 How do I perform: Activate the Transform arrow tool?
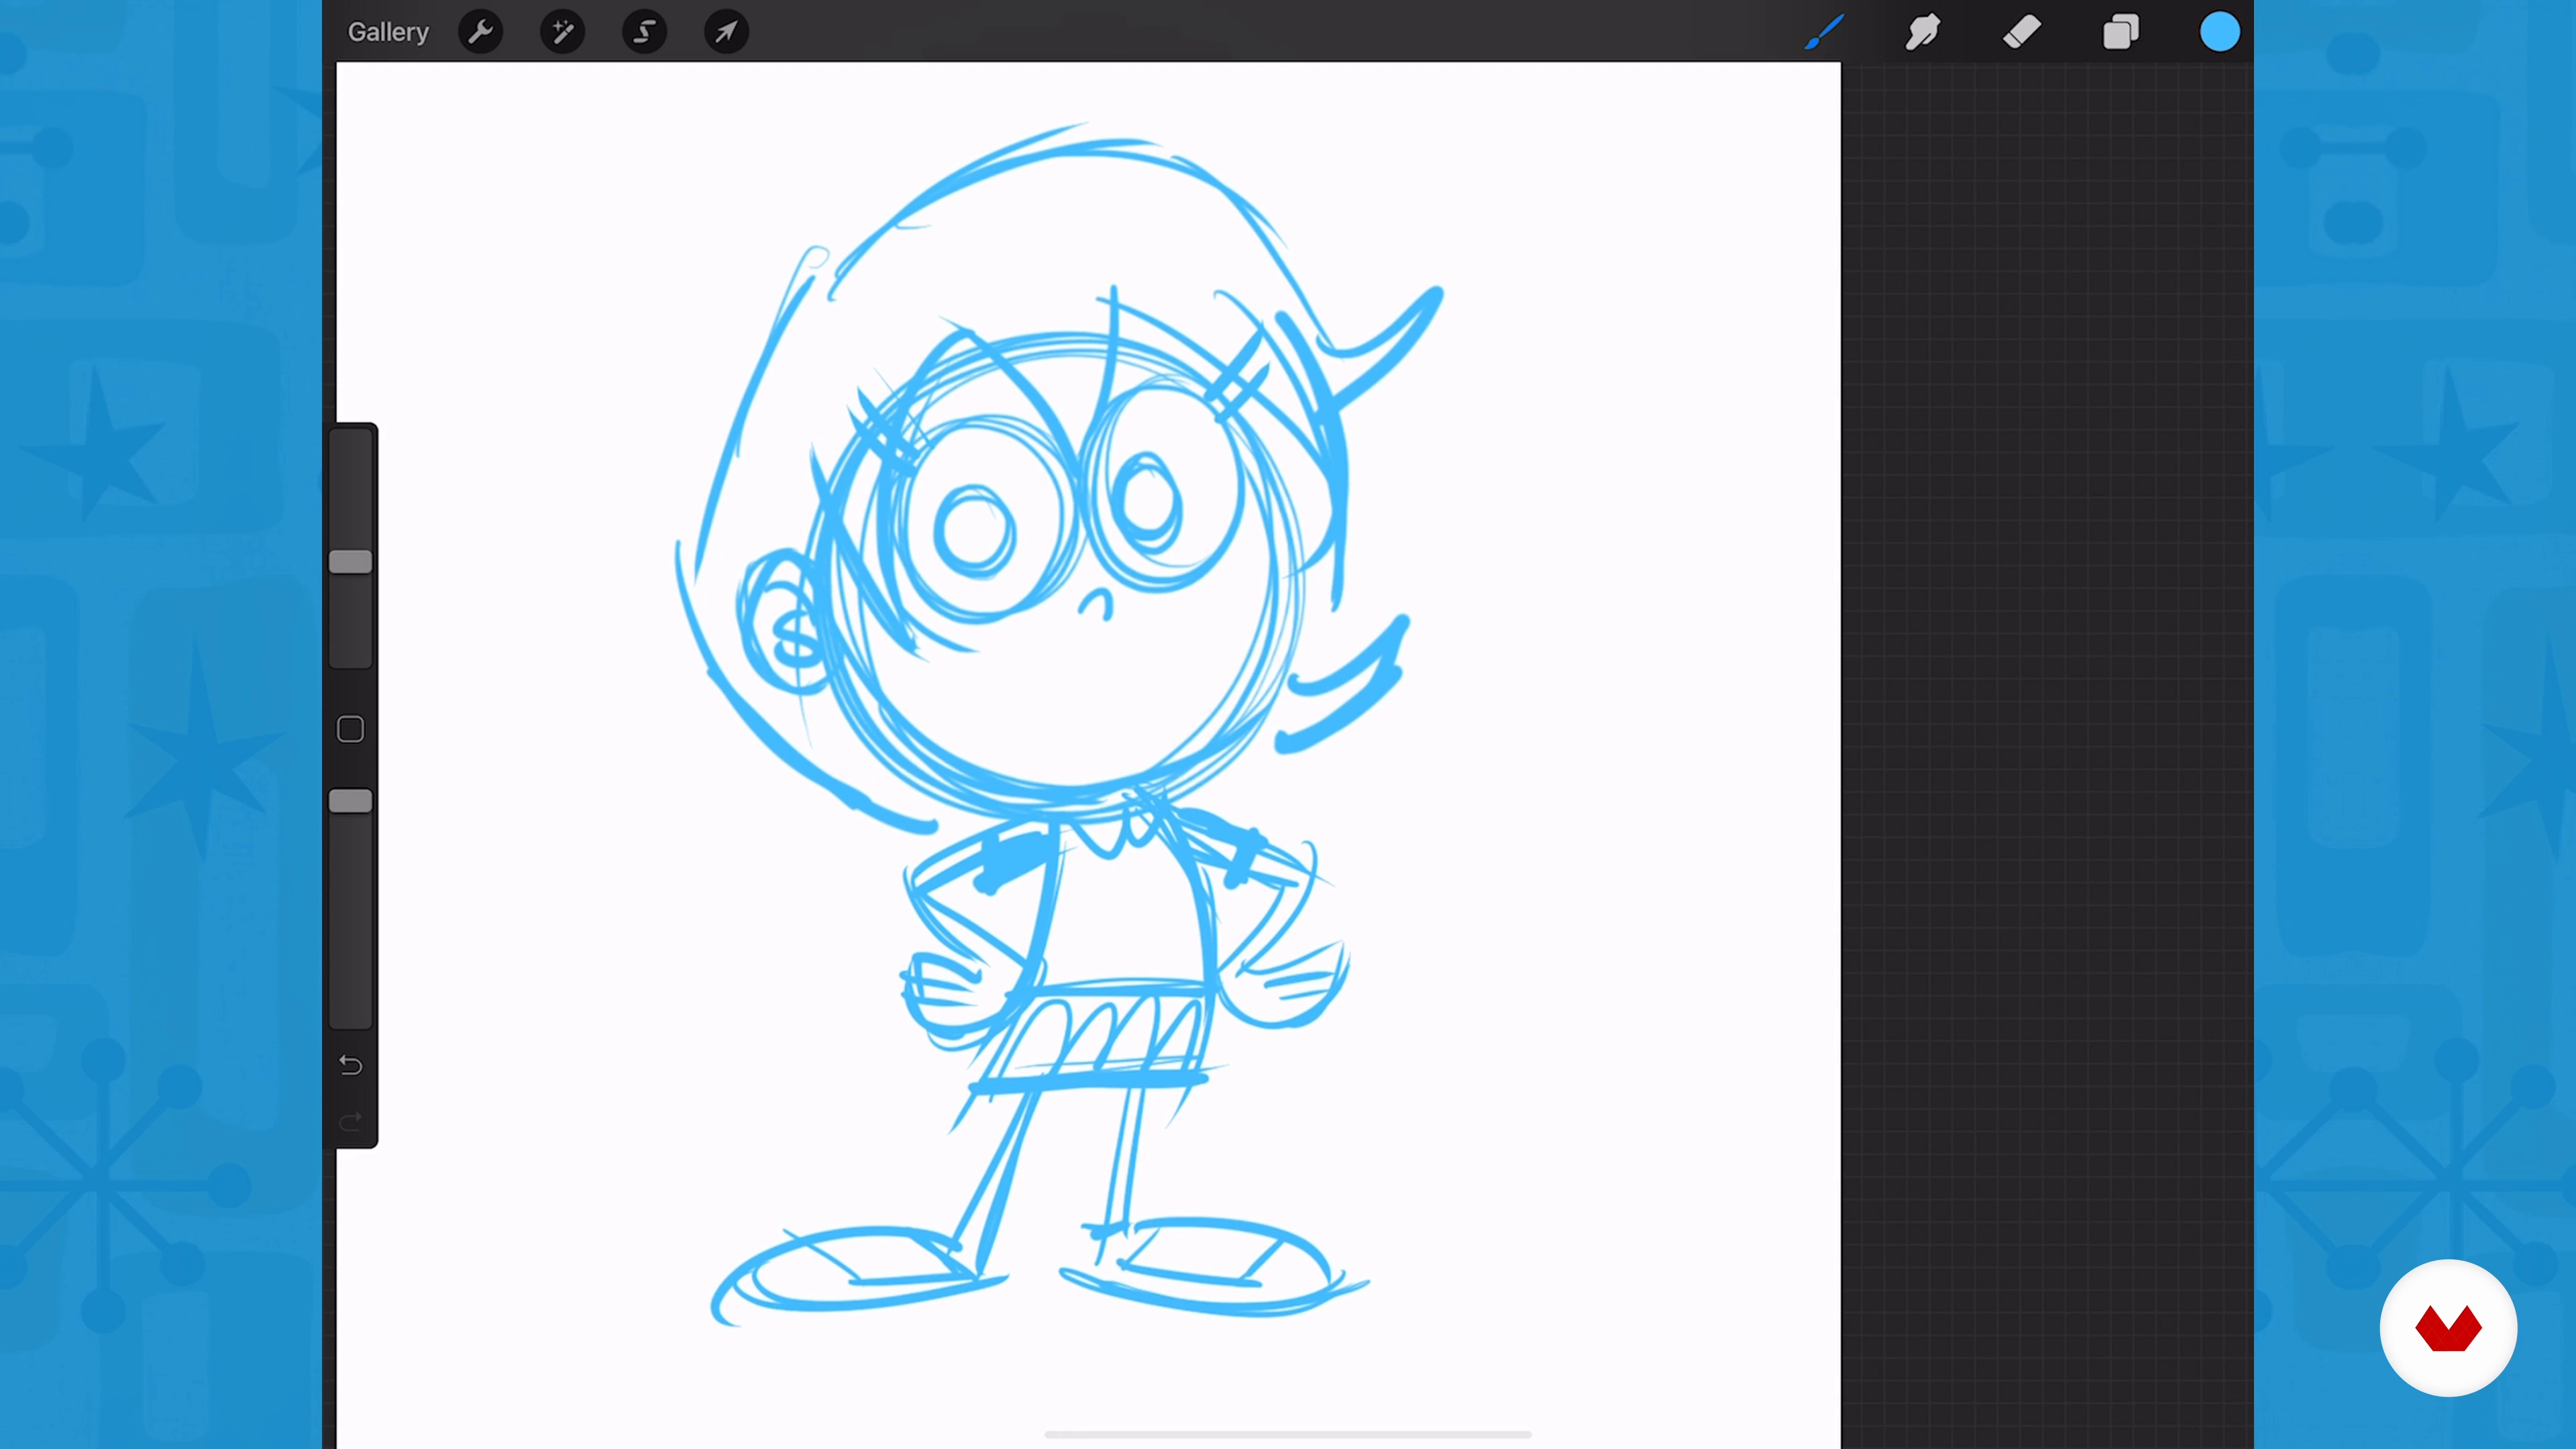[x=727, y=32]
